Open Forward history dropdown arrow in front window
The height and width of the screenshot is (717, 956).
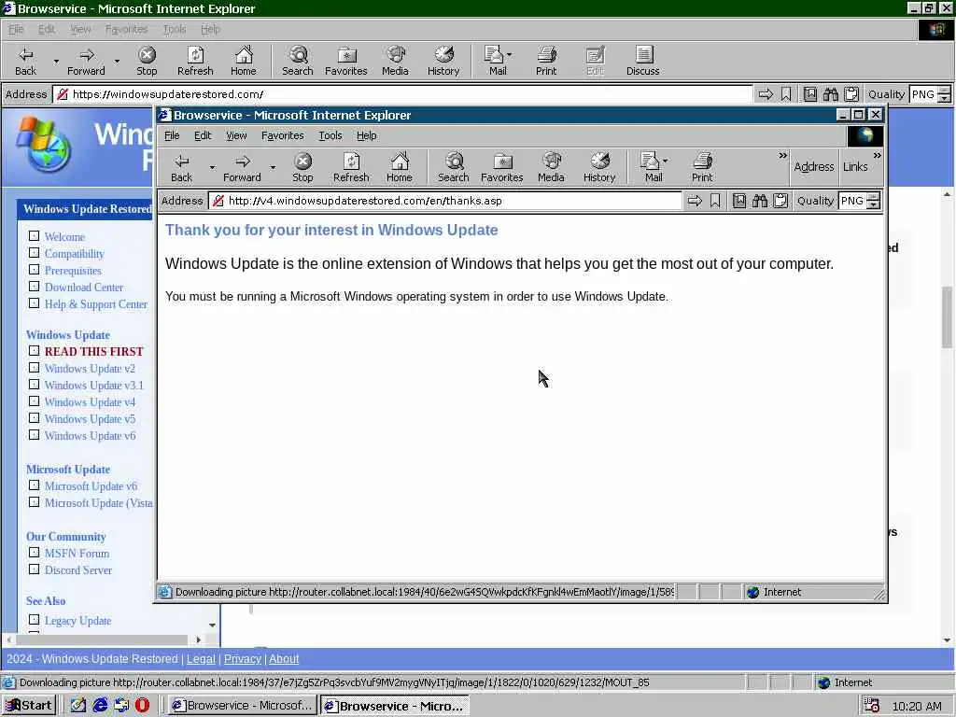pos(273,167)
